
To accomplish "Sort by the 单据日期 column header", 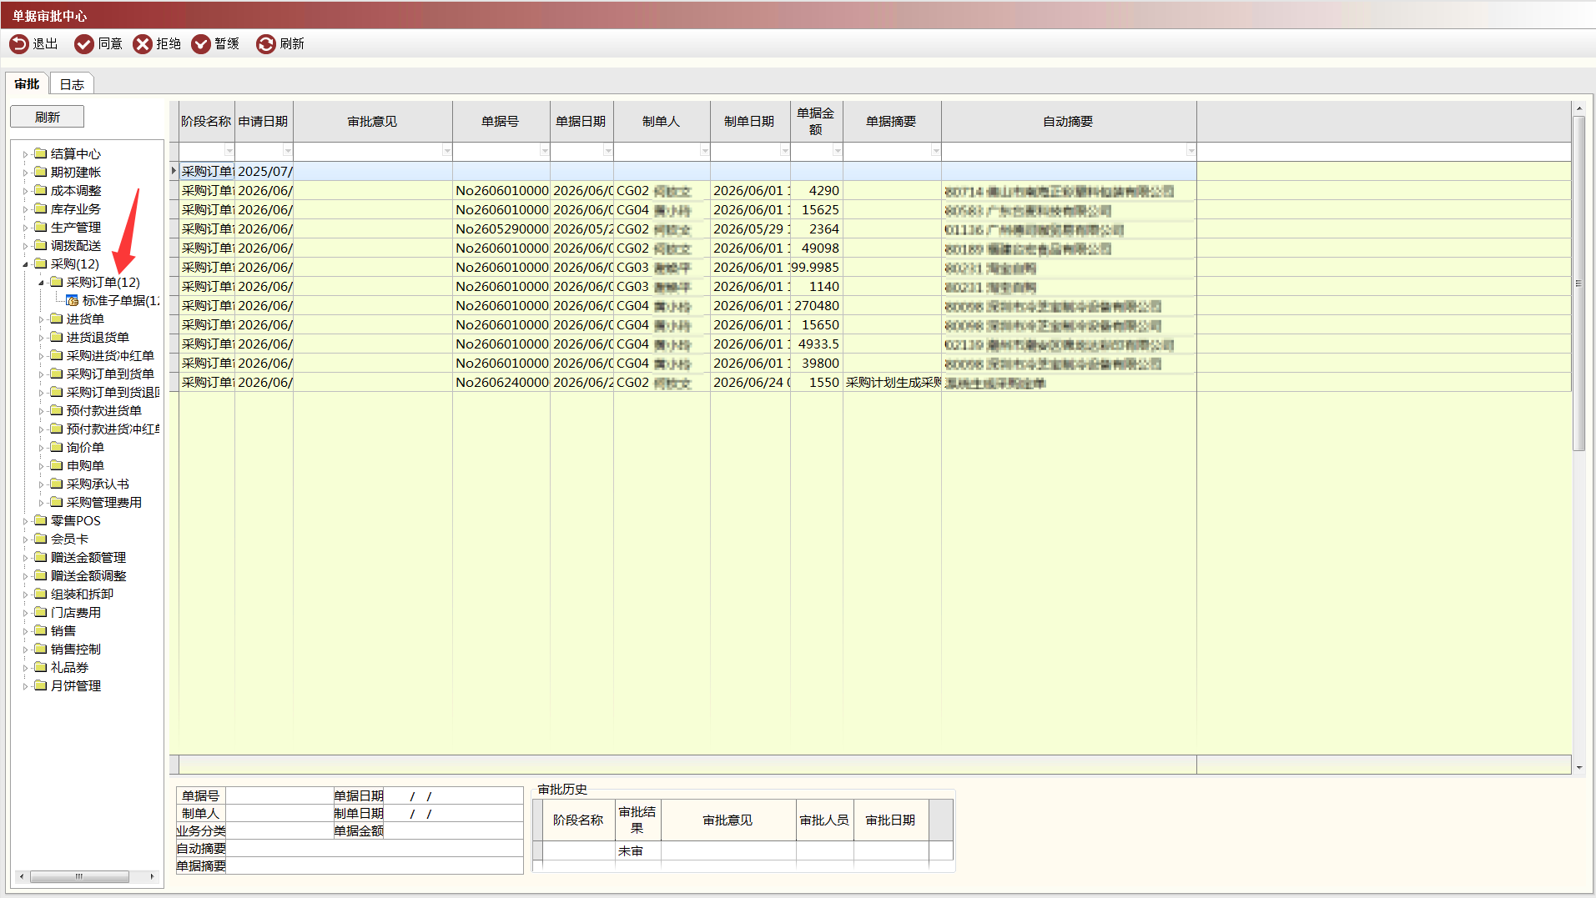I will click(x=582, y=122).
